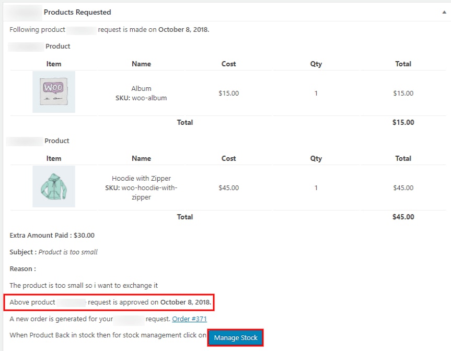Click the Products Requested panel title
Screen dimensions: 451x351
[77, 12]
